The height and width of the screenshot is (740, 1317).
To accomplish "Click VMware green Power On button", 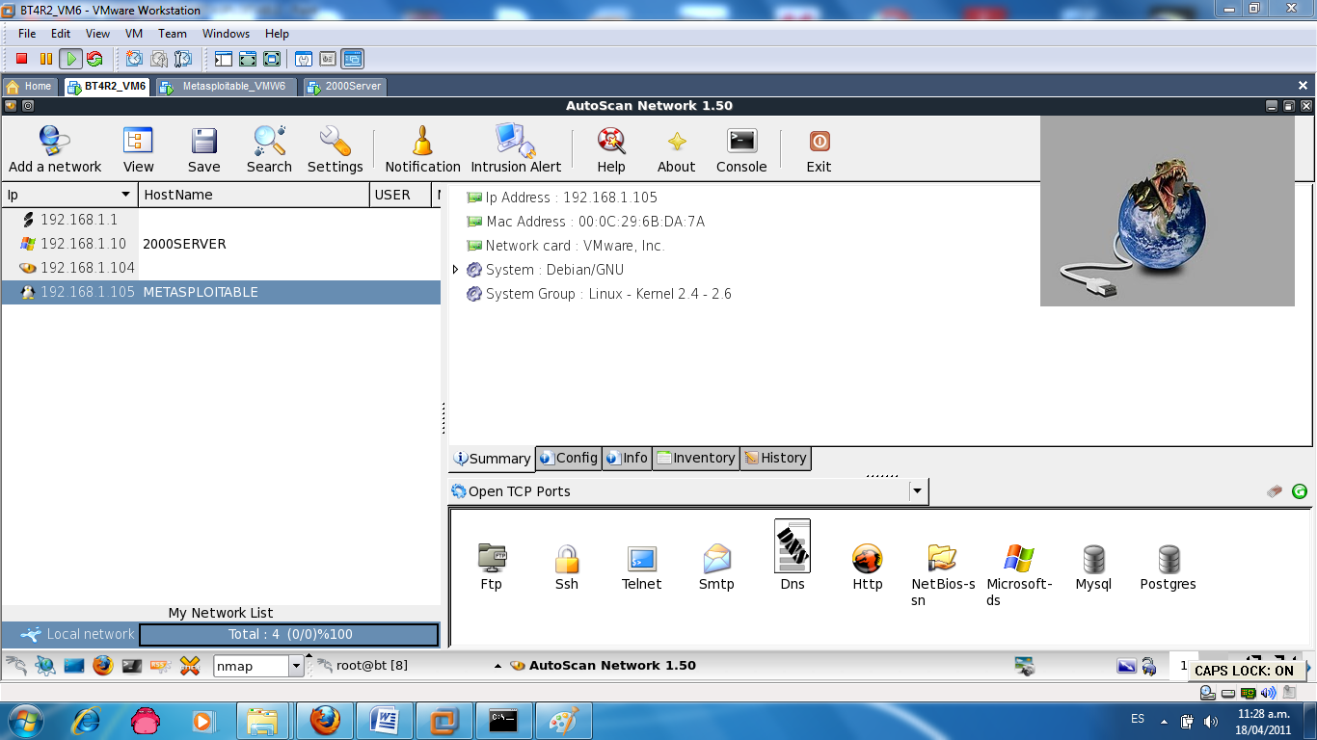I will point(70,59).
